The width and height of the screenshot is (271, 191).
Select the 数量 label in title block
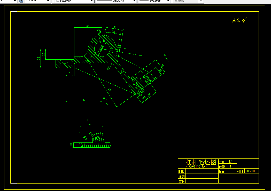tap(222, 167)
